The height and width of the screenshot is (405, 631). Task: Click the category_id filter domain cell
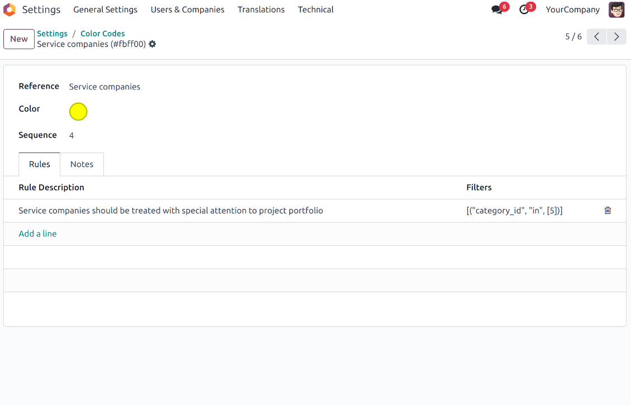coord(514,211)
